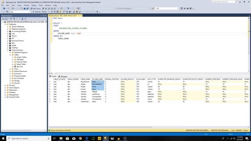The image size is (251, 141).
Task: Select the Personal_Finance database
Action: (x=18, y=41)
